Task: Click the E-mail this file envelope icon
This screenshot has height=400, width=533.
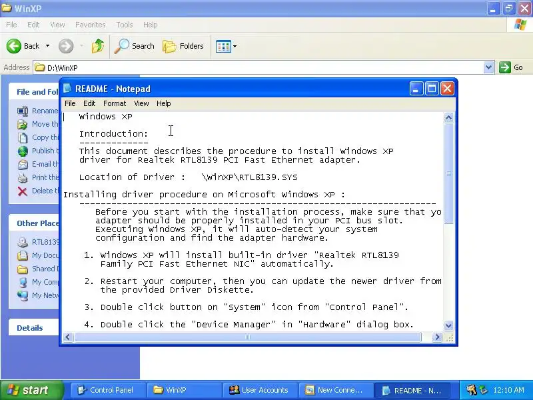Action: click(x=23, y=164)
